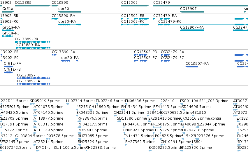248x152 pixels.
Task: Open the CG13889-RB transcript label
Action: 27,39
